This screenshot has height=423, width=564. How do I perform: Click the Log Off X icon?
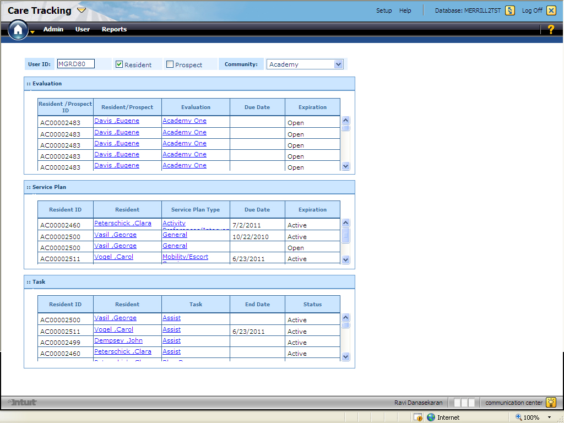(x=551, y=10)
